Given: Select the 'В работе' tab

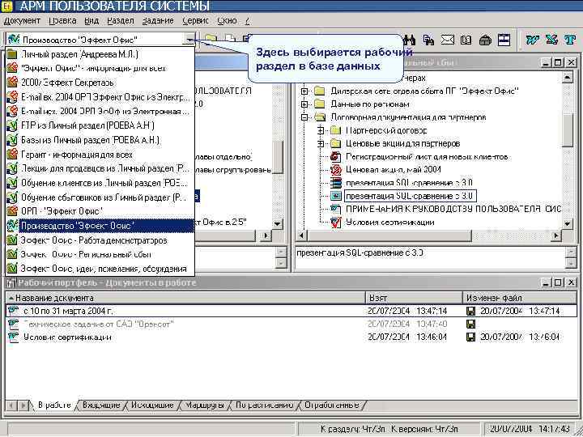Looking at the screenshot, I should [x=54, y=405].
